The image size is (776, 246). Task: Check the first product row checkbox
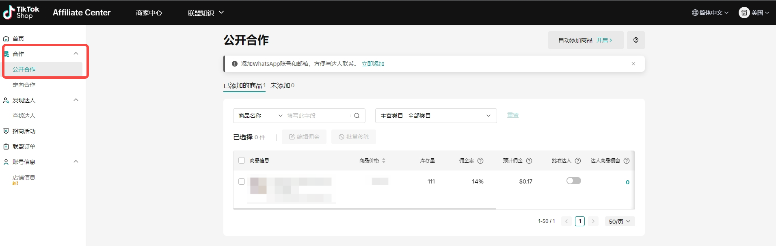point(242,181)
